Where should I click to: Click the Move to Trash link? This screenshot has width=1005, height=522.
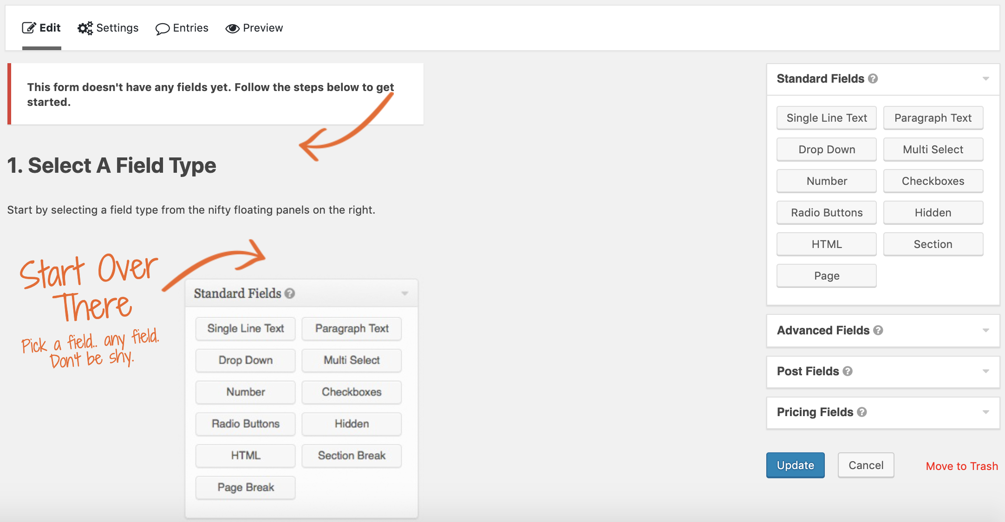tap(961, 466)
